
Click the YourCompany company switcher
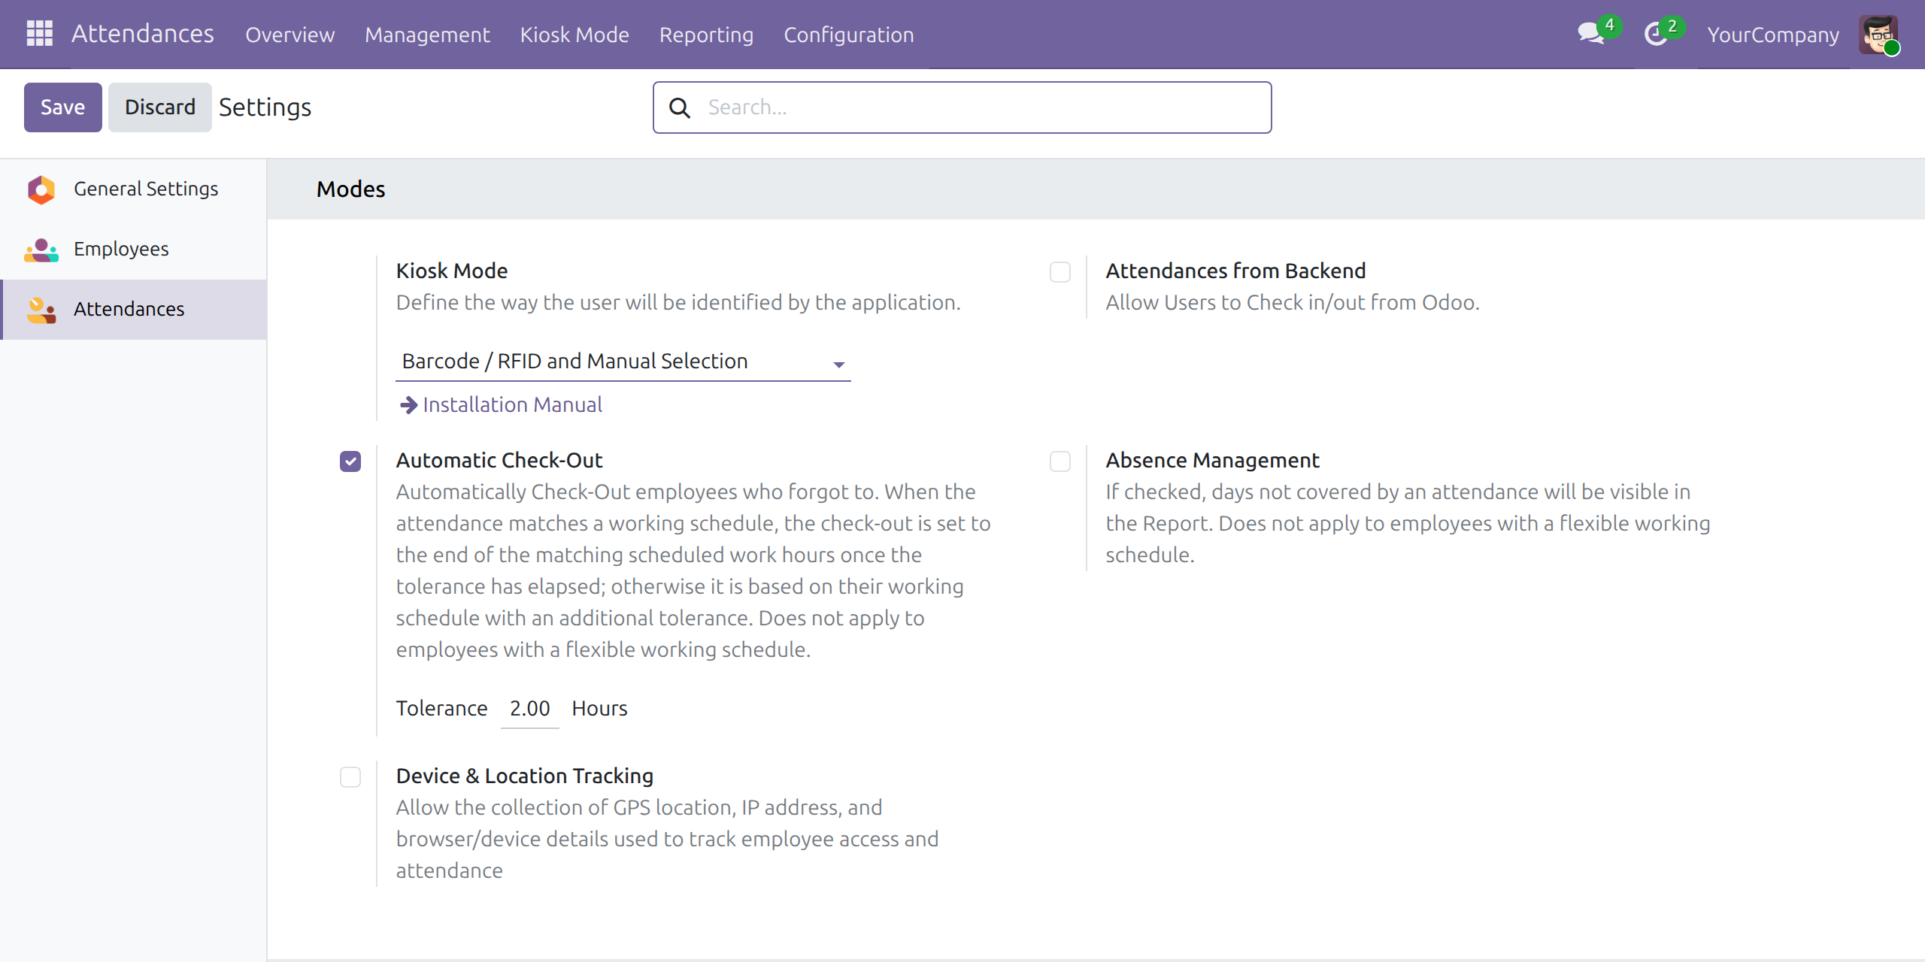[x=1773, y=35]
